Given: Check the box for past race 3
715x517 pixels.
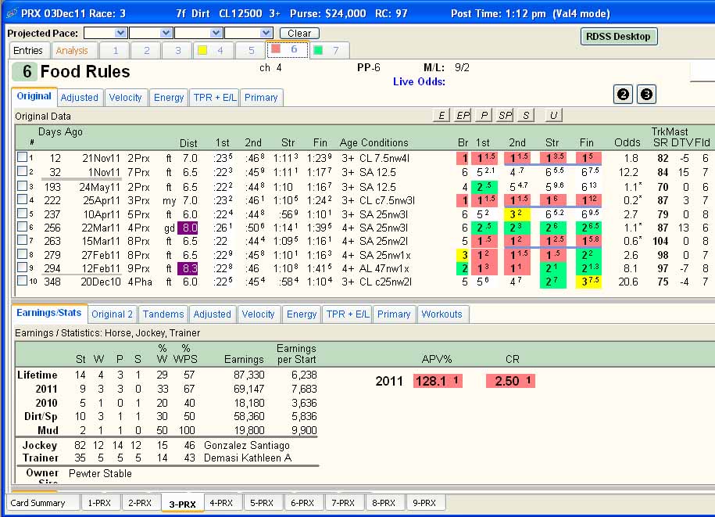Looking at the screenshot, I should (x=21, y=185).
